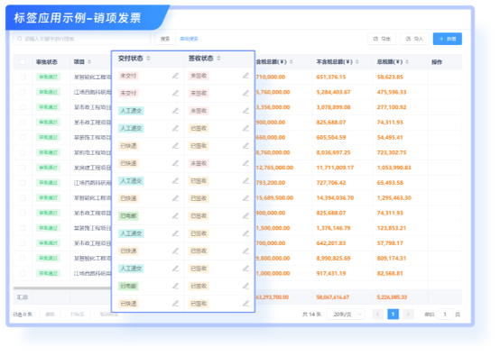
Task: Click edit pencil beside last row's 已快递 tag
Action: click(175, 304)
